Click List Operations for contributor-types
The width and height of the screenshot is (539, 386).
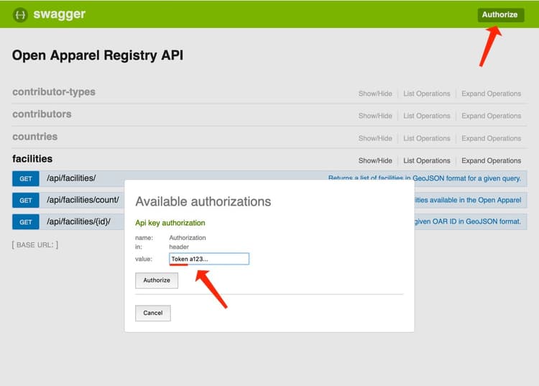point(427,93)
